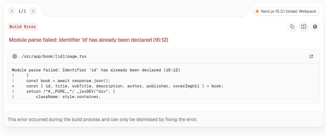
Task: Click the 1/1 error counter
Action: [x=22, y=11]
